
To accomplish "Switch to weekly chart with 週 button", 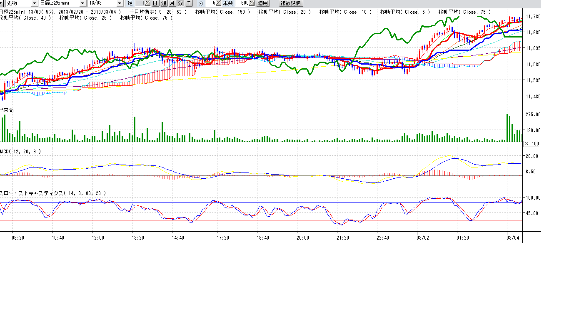I will coord(164,3).
